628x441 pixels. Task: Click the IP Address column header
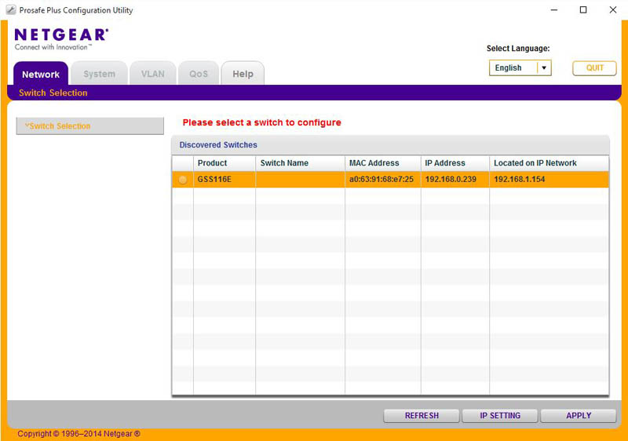[455, 163]
